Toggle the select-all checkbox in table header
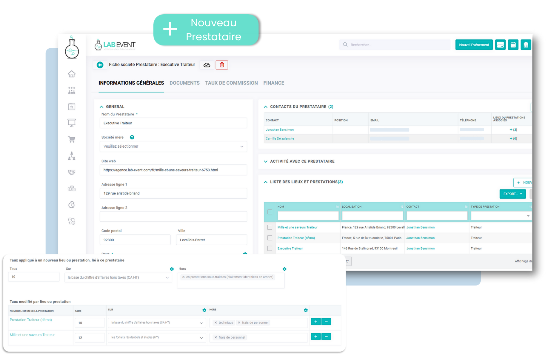The height and width of the screenshot is (355, 548). click(x=270, y=212)
